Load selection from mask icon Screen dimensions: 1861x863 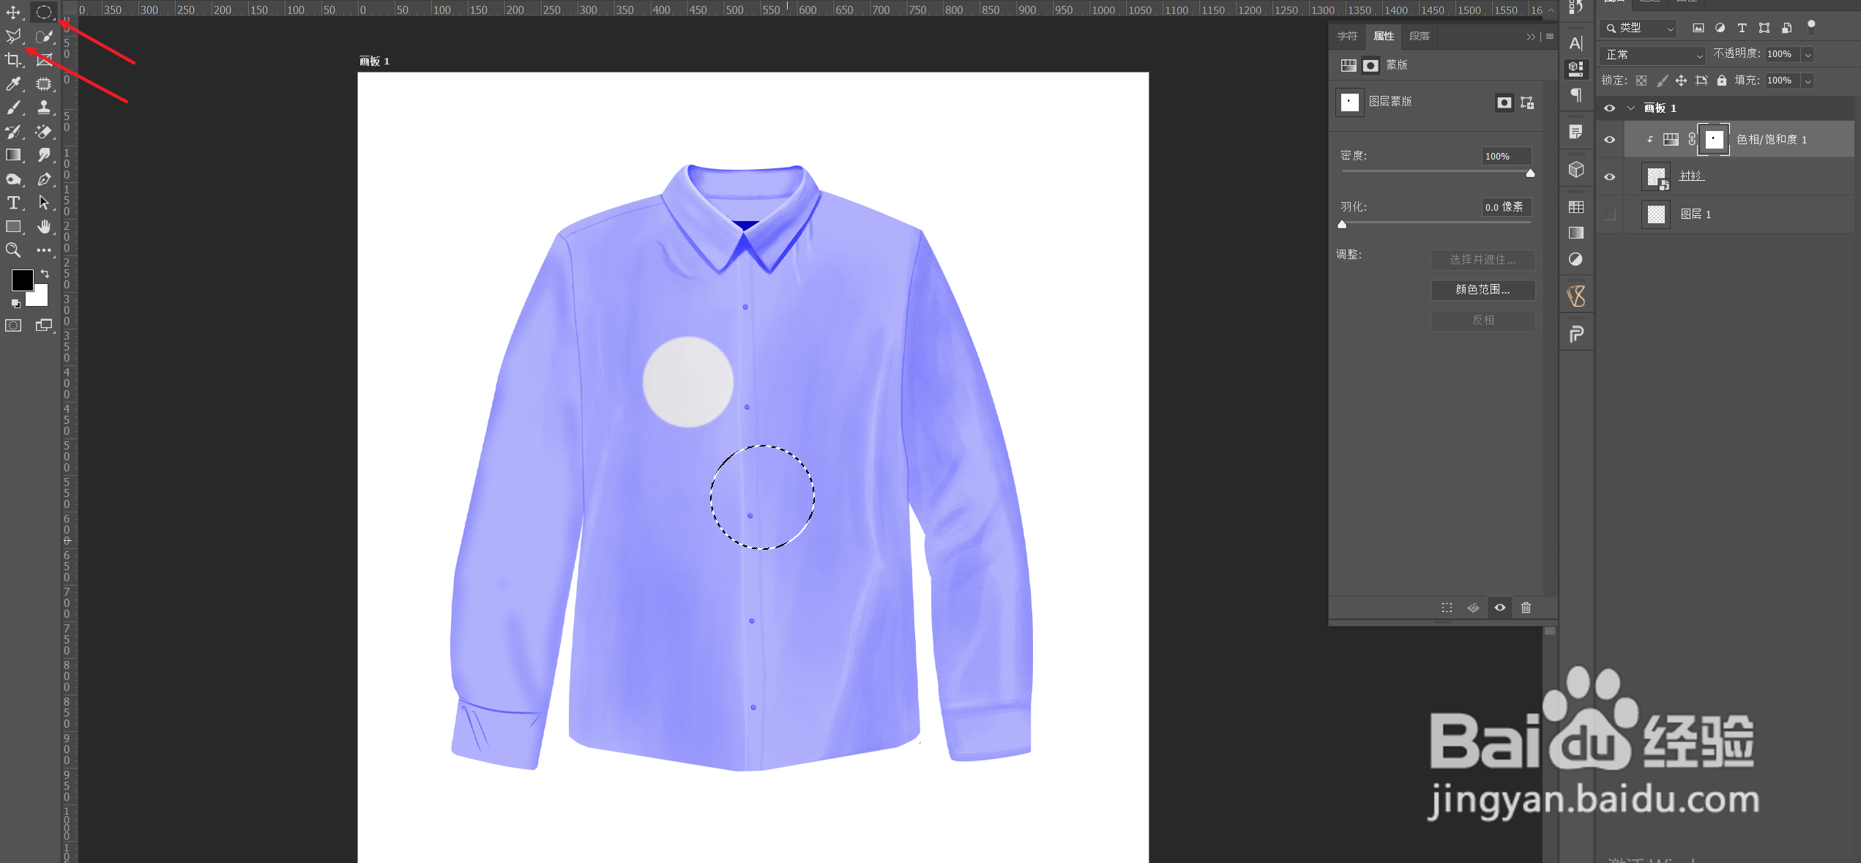point(1447,608)
